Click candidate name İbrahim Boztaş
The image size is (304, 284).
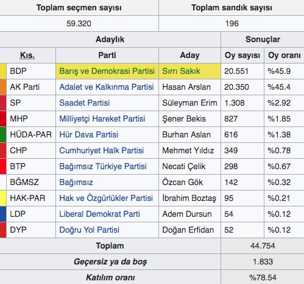click(x=189, y=198)
